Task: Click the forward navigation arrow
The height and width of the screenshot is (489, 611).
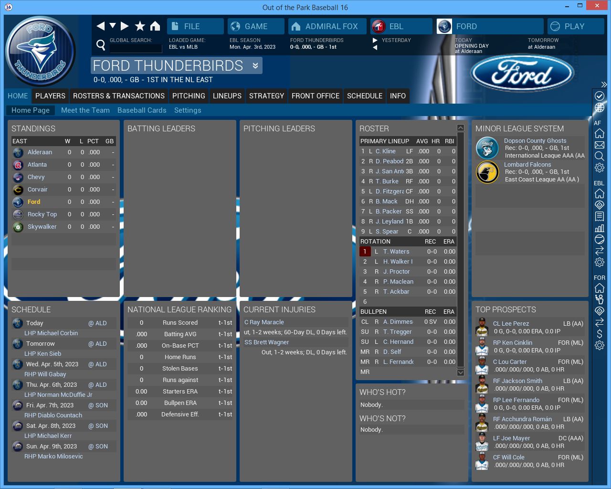Action: click(x=125, y=26)
